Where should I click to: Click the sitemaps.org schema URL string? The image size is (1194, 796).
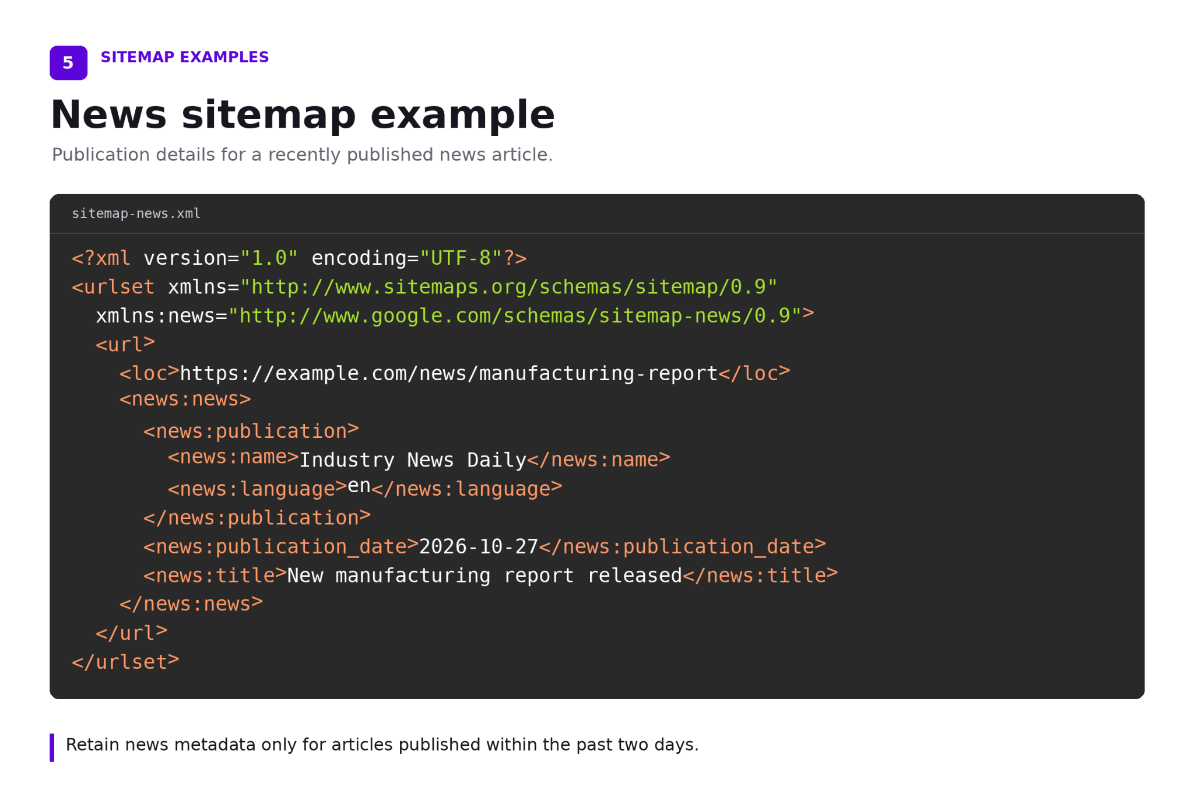(508, 287)
